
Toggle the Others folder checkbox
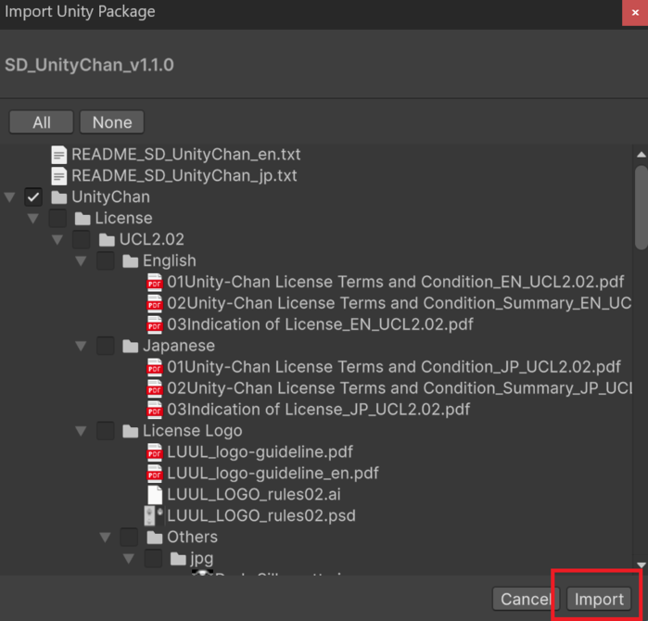click(x=129, y=537)
